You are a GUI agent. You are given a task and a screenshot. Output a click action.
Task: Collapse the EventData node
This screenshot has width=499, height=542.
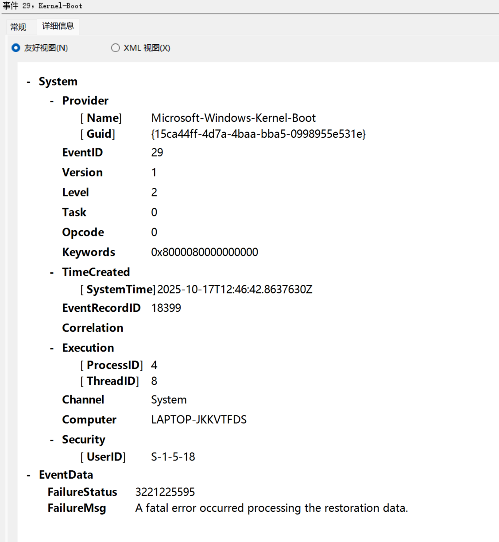(x=29, y=475)
